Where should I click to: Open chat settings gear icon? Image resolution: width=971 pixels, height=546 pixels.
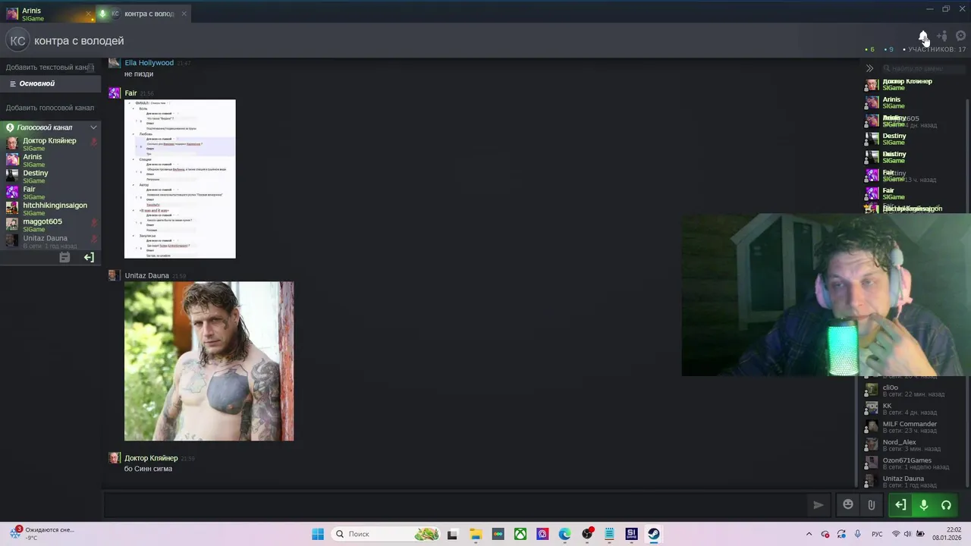(x=960, y=36)
